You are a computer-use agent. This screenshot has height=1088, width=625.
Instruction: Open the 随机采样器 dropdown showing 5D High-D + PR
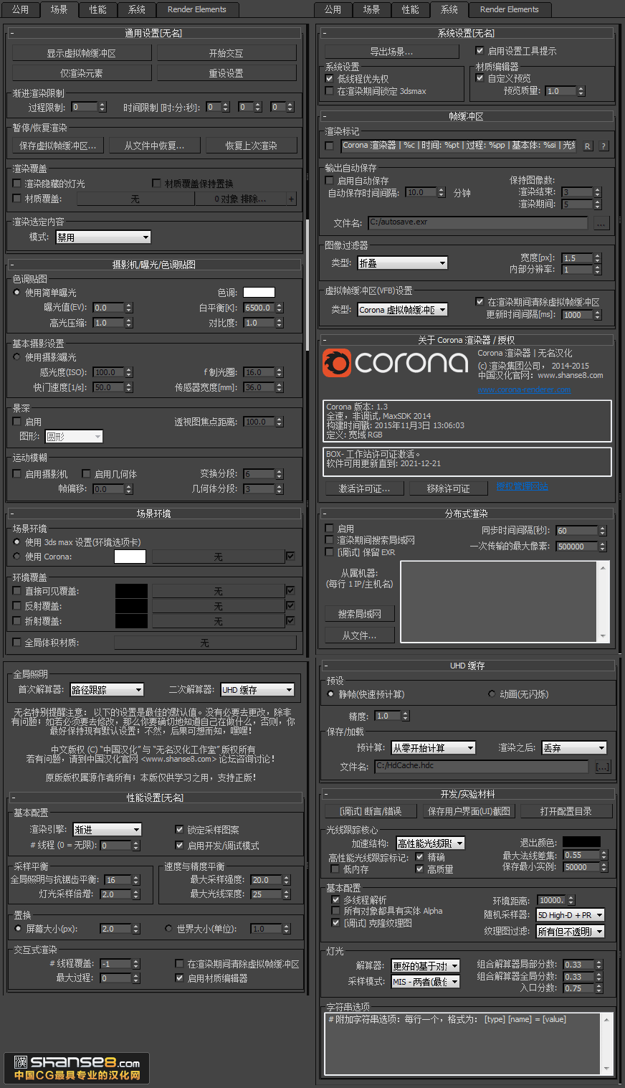coord(571,915)
